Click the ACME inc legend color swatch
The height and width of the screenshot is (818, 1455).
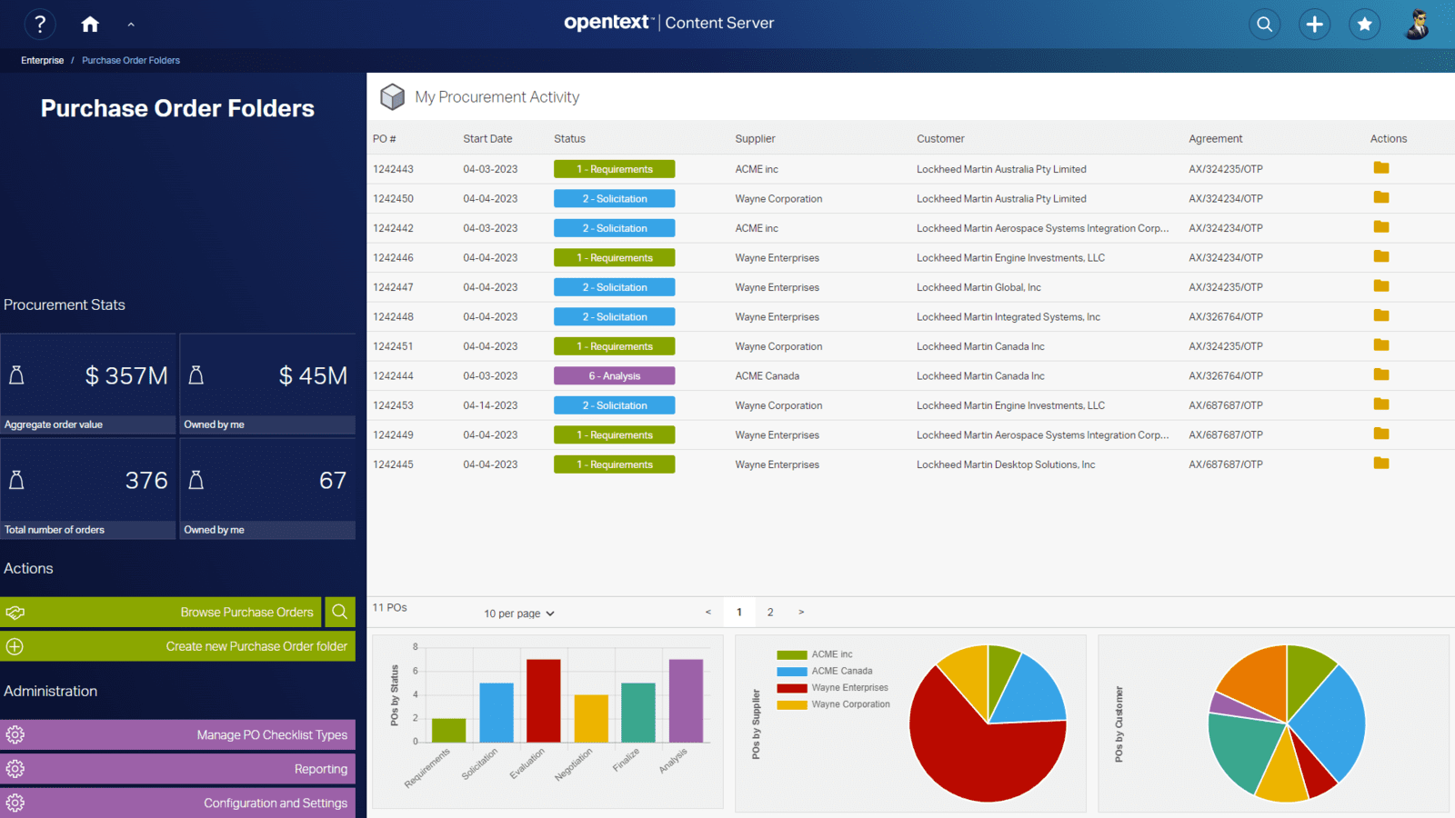[790, 653]
